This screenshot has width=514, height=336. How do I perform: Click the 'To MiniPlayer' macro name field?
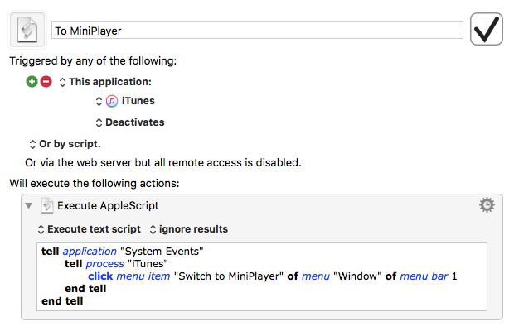point(257,31)
